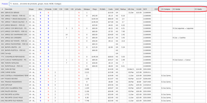Click NCM value 16010000
Image resolution: width=207 pixels, height=103 pixels.
click(147, 88)
